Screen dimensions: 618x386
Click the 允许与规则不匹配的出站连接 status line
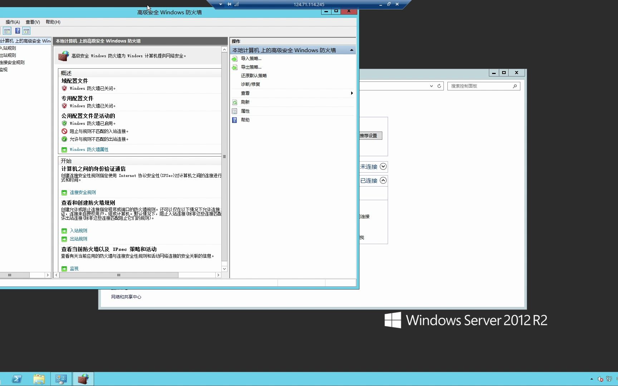pyautogui.click(x=99, y=139)
